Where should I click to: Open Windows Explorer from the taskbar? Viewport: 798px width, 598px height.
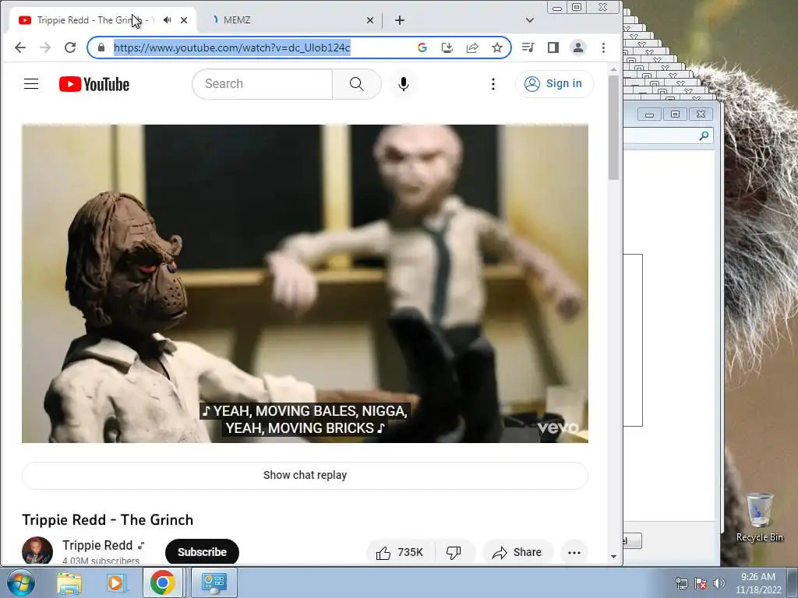pyautogui.click(x=69, y=582)
